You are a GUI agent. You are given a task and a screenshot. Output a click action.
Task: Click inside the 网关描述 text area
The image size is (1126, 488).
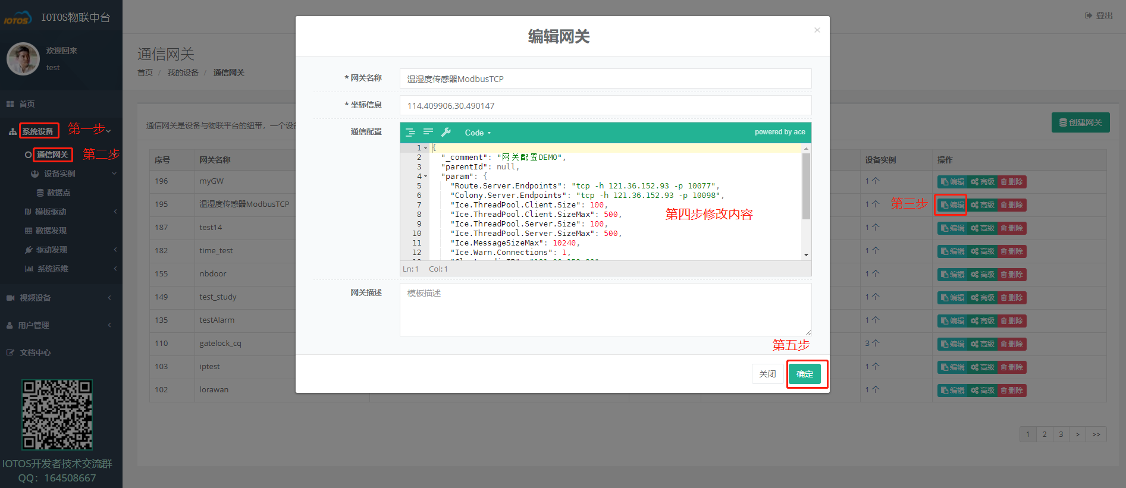pos(605,310)
